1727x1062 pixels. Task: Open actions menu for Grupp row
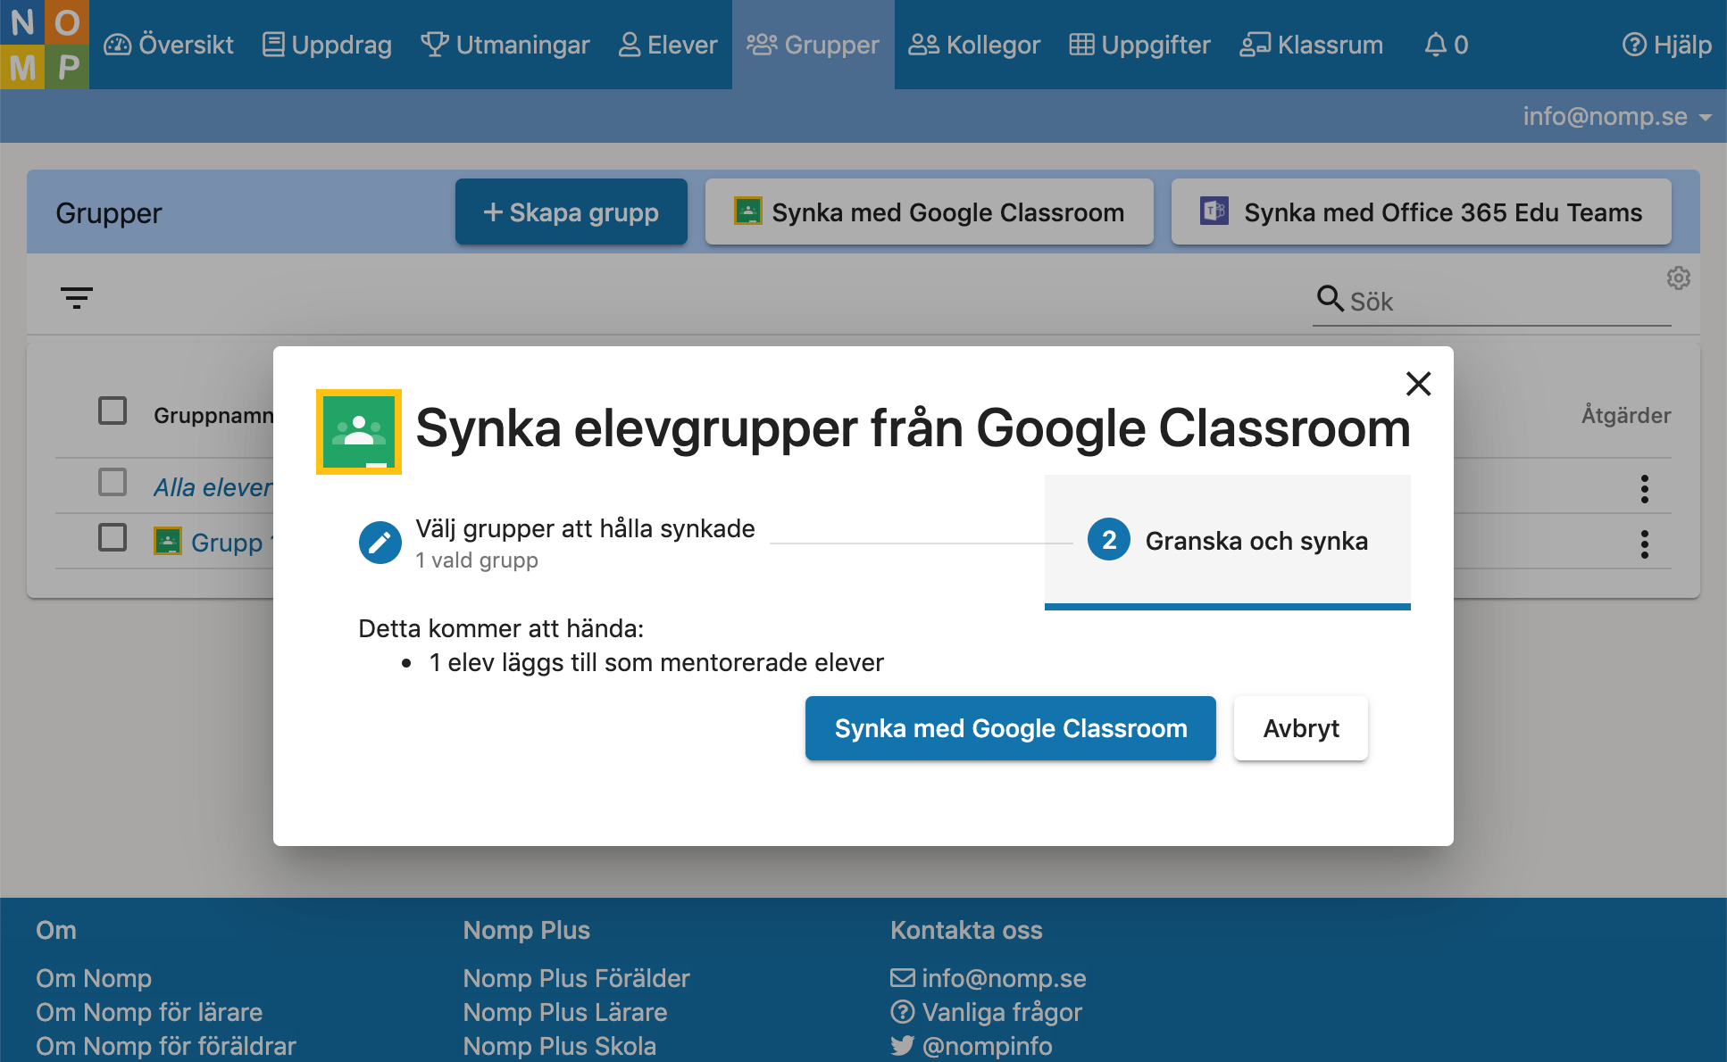[1644, 543]
